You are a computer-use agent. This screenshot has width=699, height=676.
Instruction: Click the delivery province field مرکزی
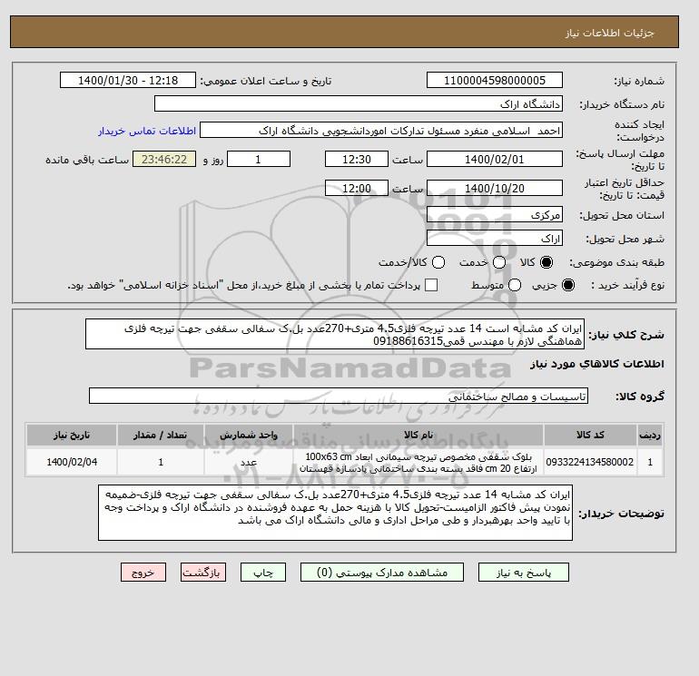pos(495,215)
